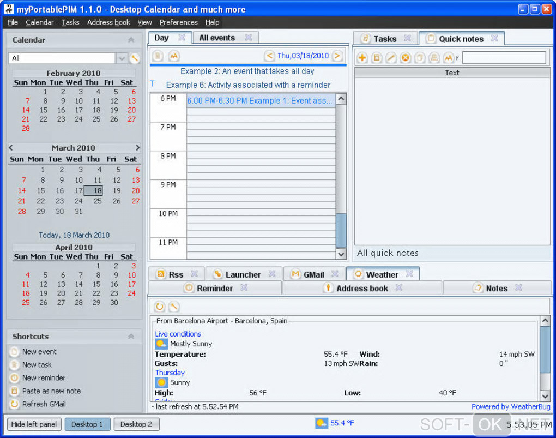This screenshot has height=438, width=556.
Task: Close the Day tab
Action: (x=182, y=37)
